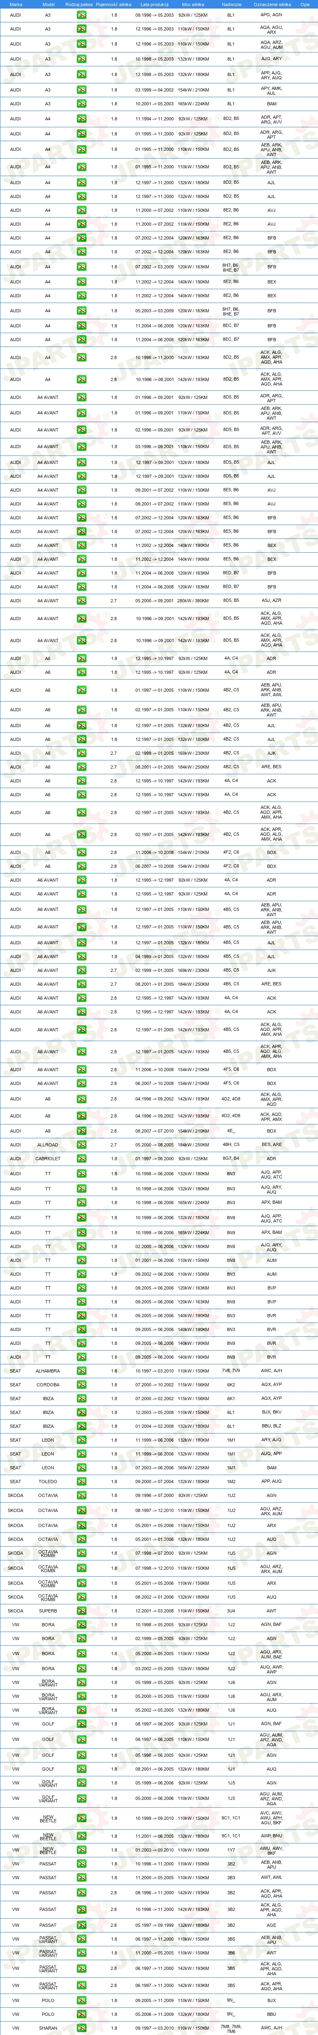Screen dimensions: 318x2035
Task: Click fuel icon in SEAT LEON ARY, AJQ row
Action: pos(81,1439)
